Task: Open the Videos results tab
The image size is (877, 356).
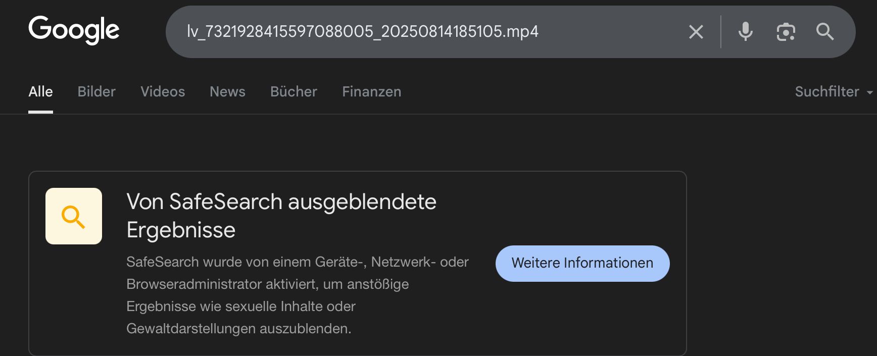Action: (163, 92)
